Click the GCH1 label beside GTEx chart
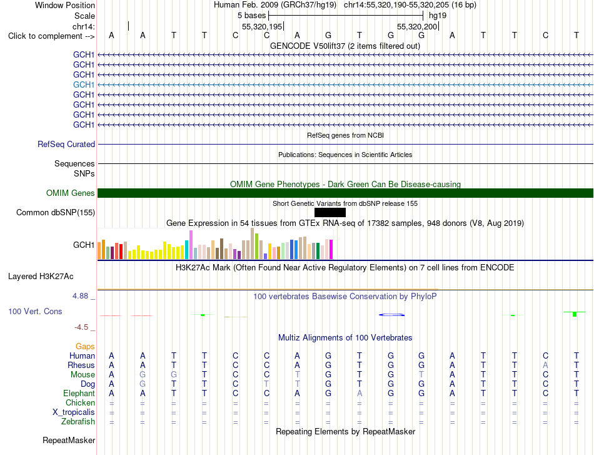Image resolution: width=594 pixels, height=455 pixels. pyautogui.click(x=84, y=245)
